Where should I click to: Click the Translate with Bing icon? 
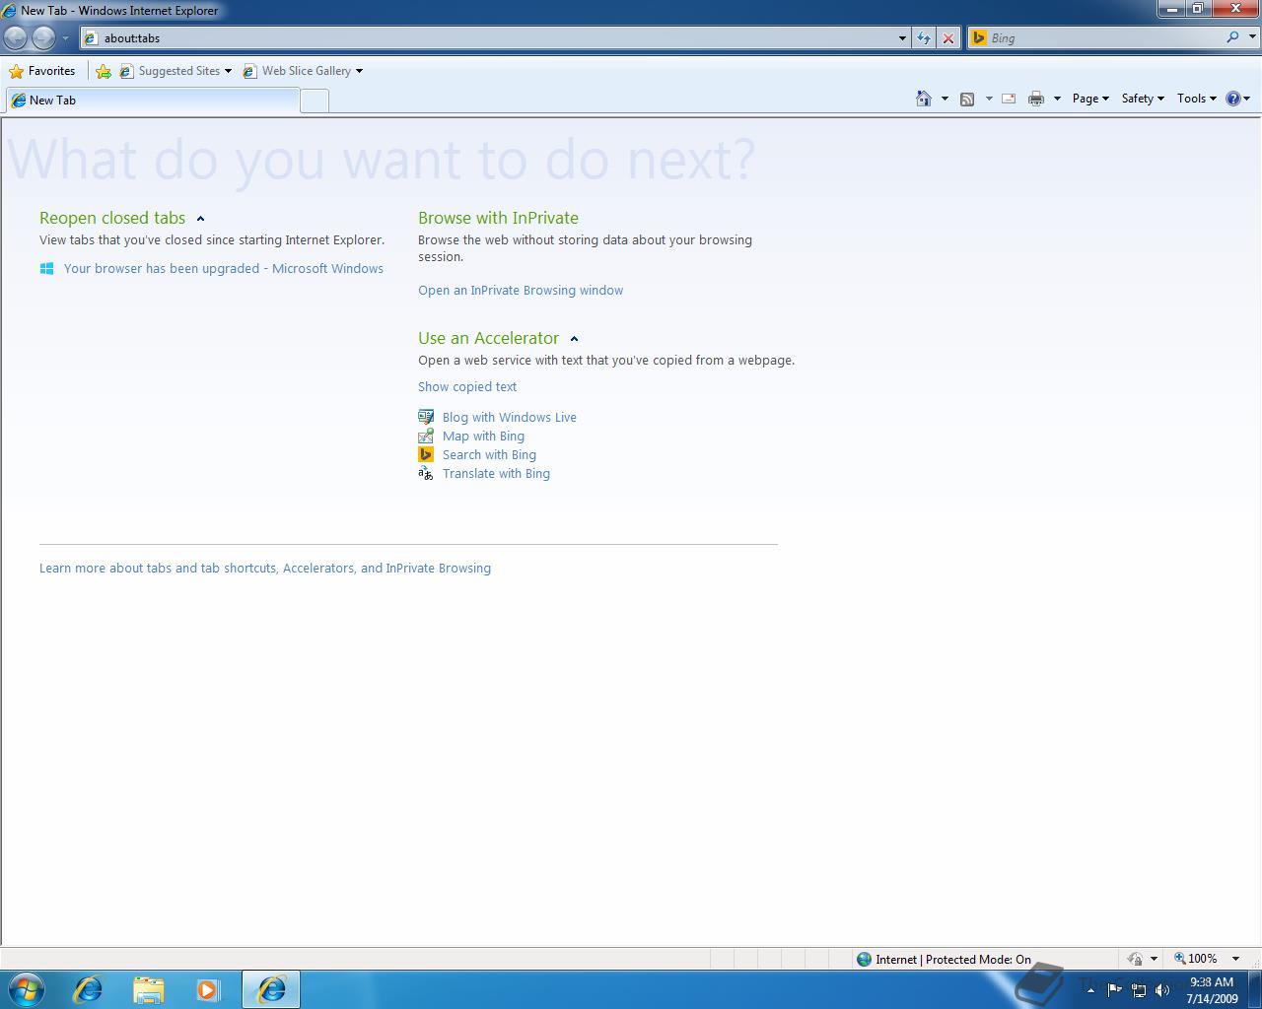click(426, 473)
